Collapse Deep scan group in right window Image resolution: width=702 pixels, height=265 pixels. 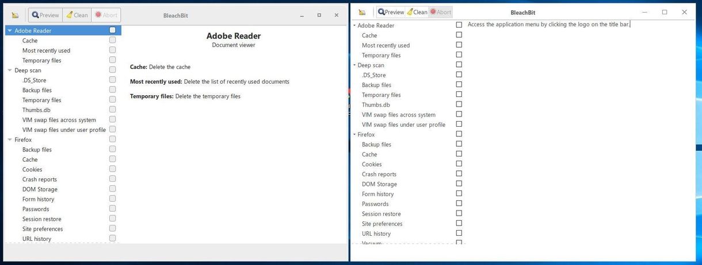click(x=354, y=65)
